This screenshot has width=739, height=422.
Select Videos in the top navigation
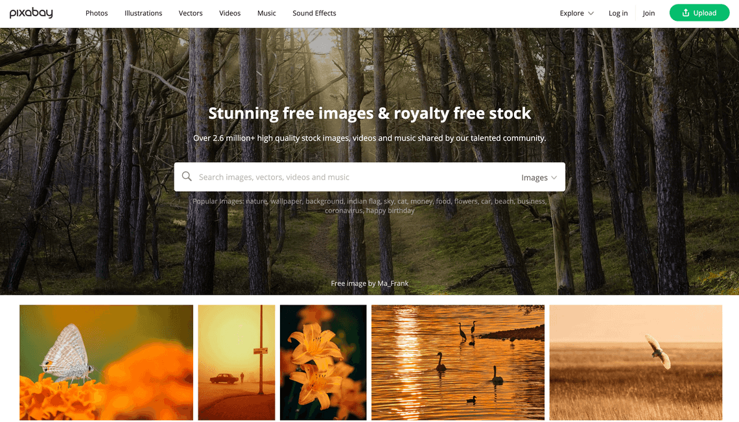(x=230, y=13)
